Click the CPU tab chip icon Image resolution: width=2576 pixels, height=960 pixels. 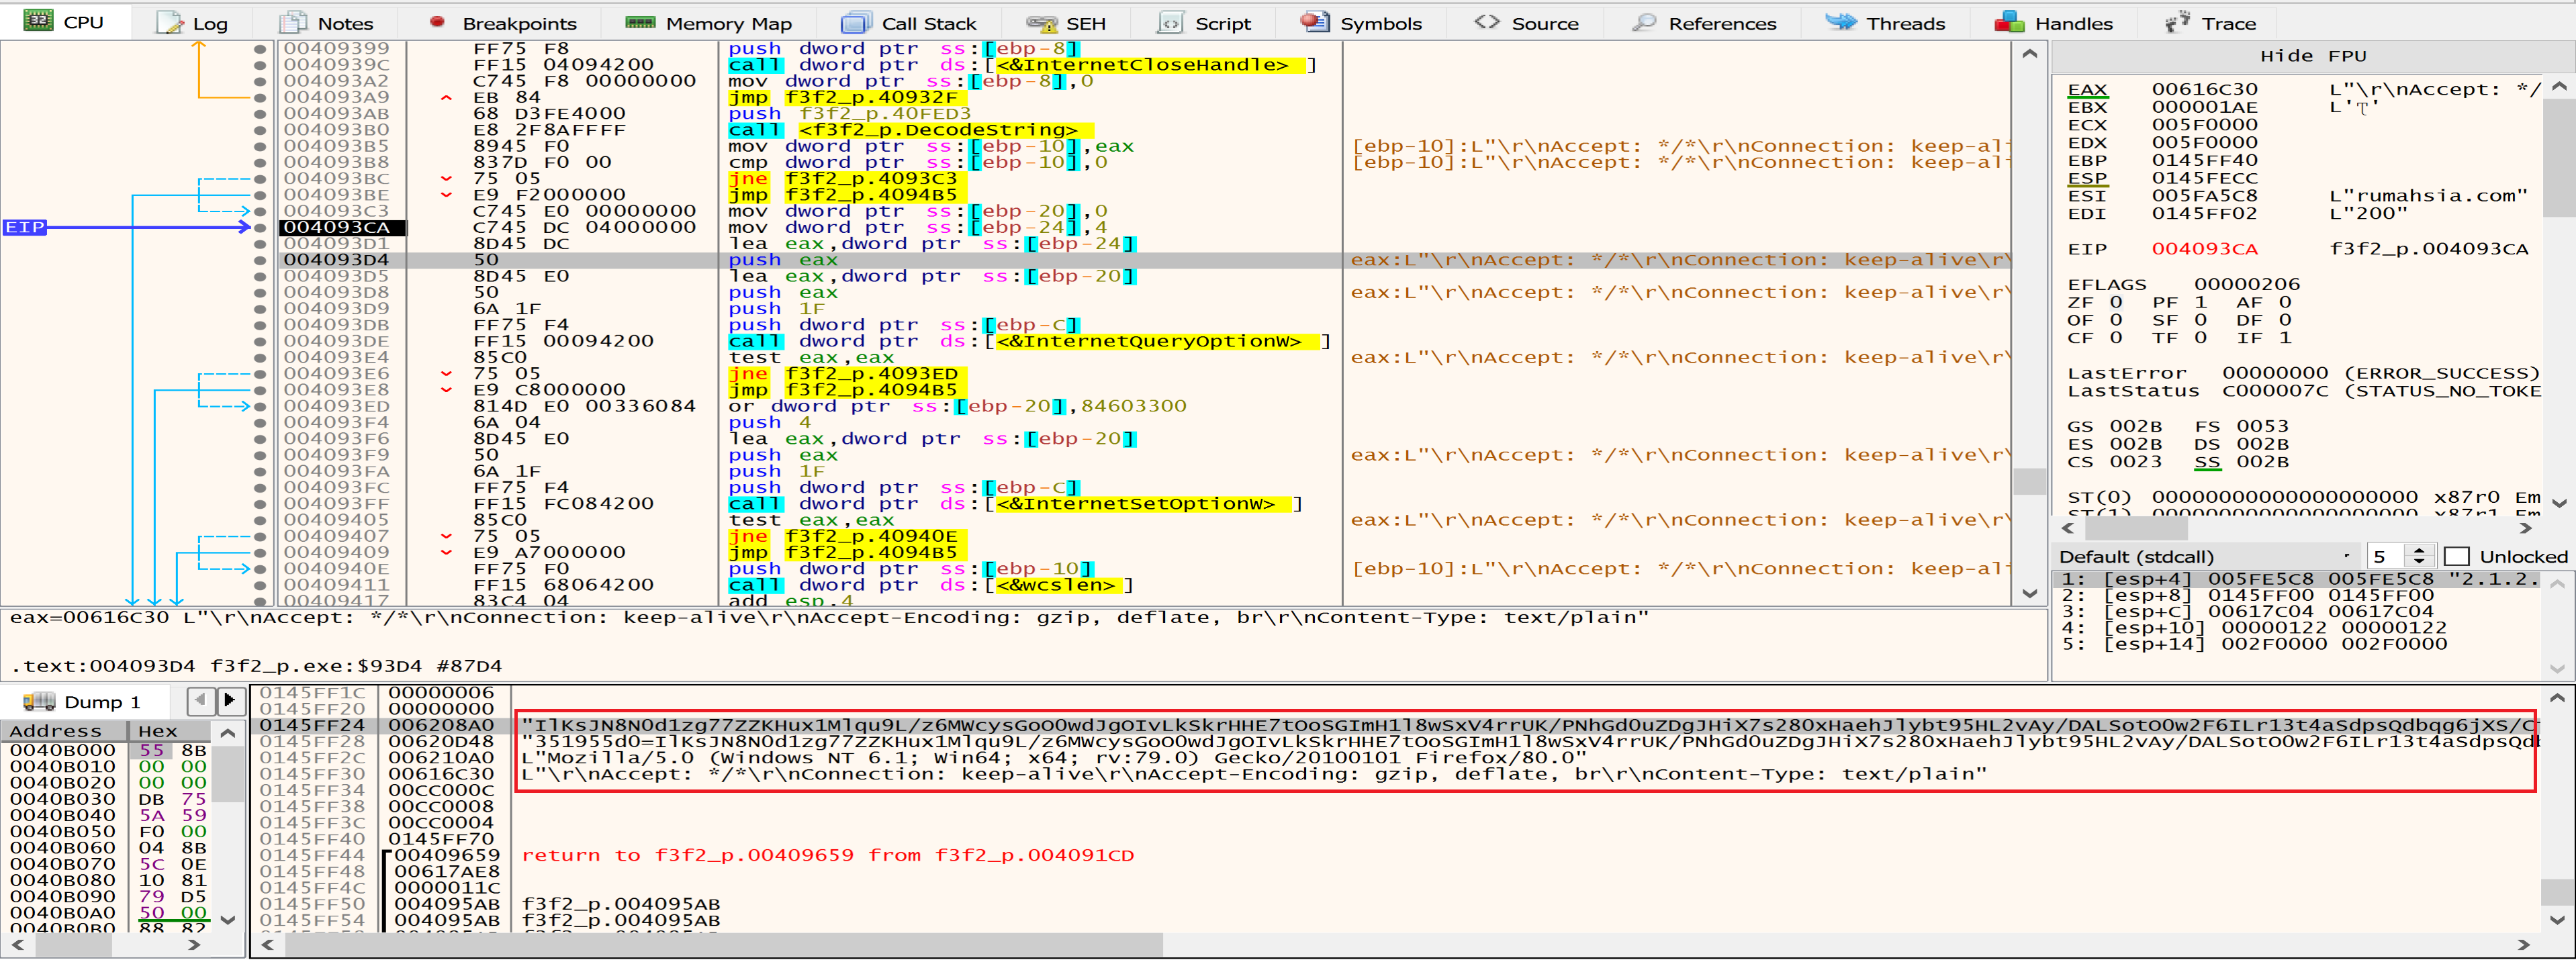[38, 21]
